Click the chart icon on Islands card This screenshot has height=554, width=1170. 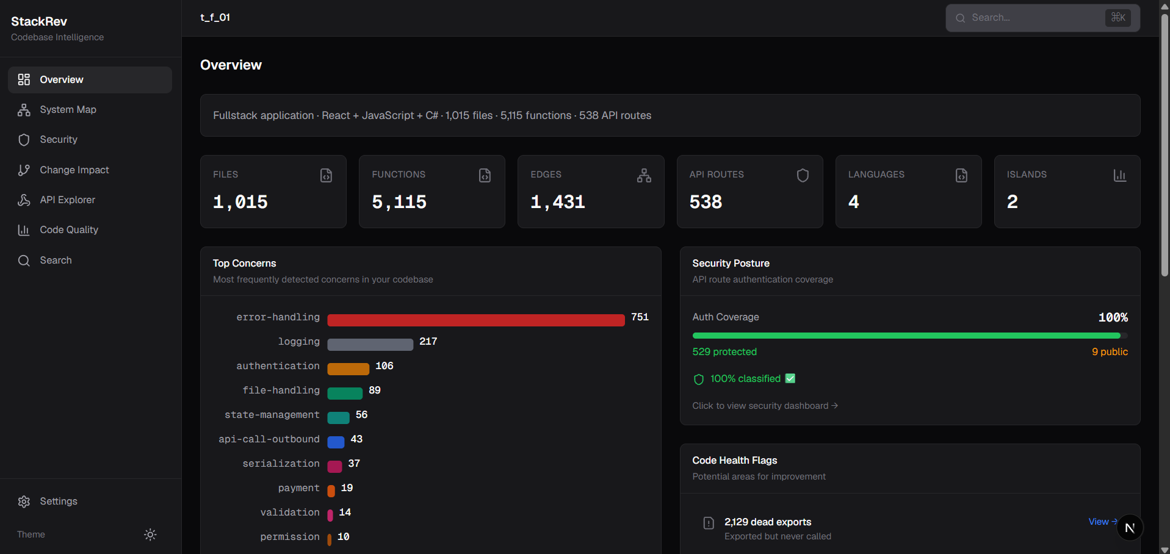click(x=1120, y=176)
